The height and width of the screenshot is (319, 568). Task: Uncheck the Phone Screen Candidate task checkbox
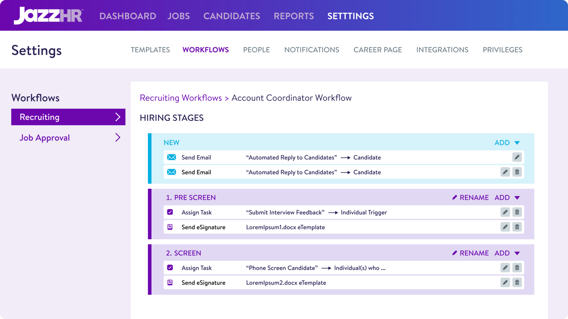[x=170, y=268]
